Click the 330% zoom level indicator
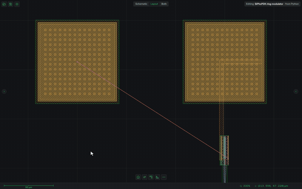The height and width of the screenshot is (189, 302). point(245,186)
